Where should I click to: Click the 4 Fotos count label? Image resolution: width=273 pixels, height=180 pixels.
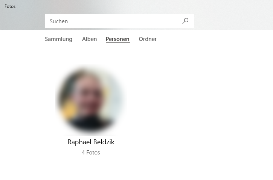(91, 153)
